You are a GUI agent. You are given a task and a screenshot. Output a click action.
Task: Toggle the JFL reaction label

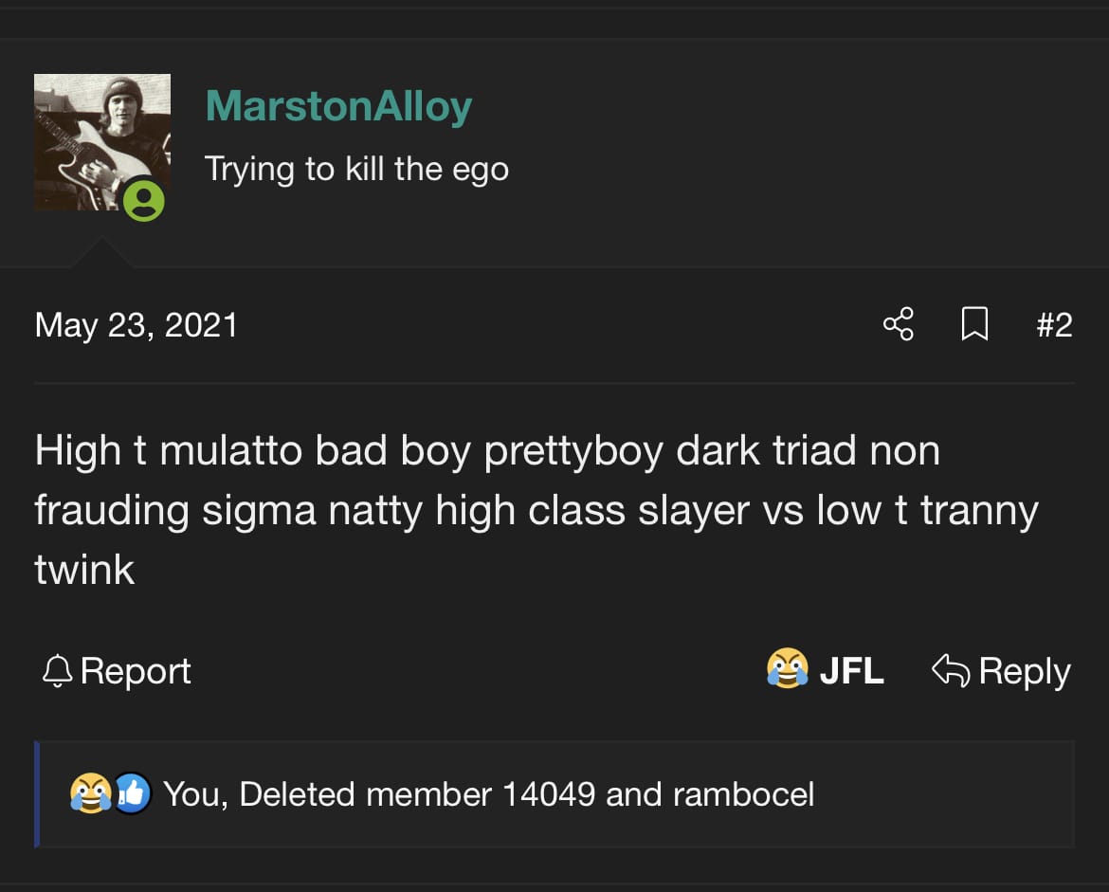tap(851, 670)
